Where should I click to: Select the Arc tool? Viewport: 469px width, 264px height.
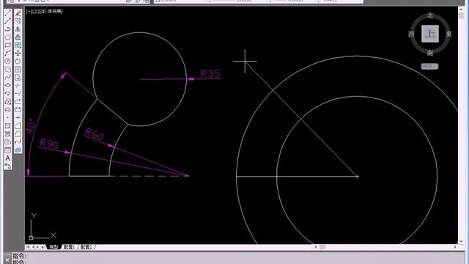(x=8, y=54)
